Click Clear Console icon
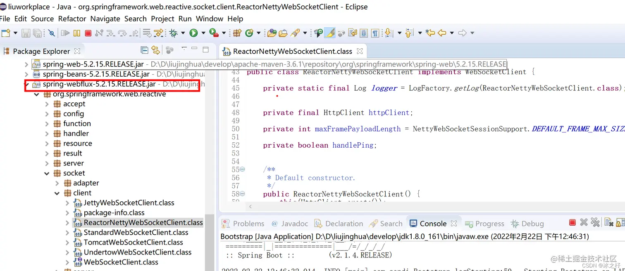 coord(609,223)
